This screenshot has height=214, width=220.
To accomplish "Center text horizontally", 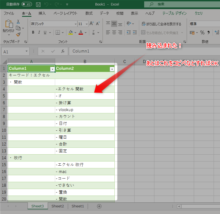I will pyautogui.click(x=114, y=32).
